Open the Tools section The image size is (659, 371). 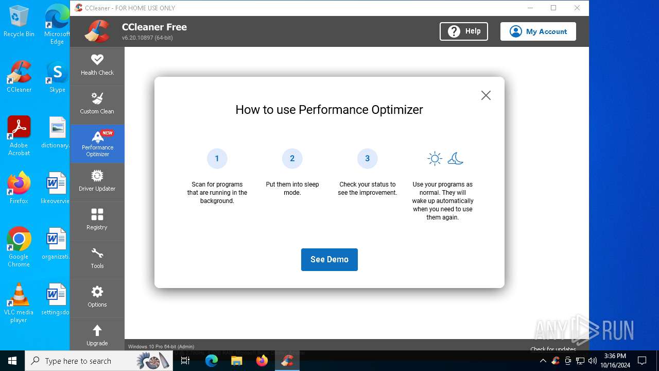(x=97, y=259)
